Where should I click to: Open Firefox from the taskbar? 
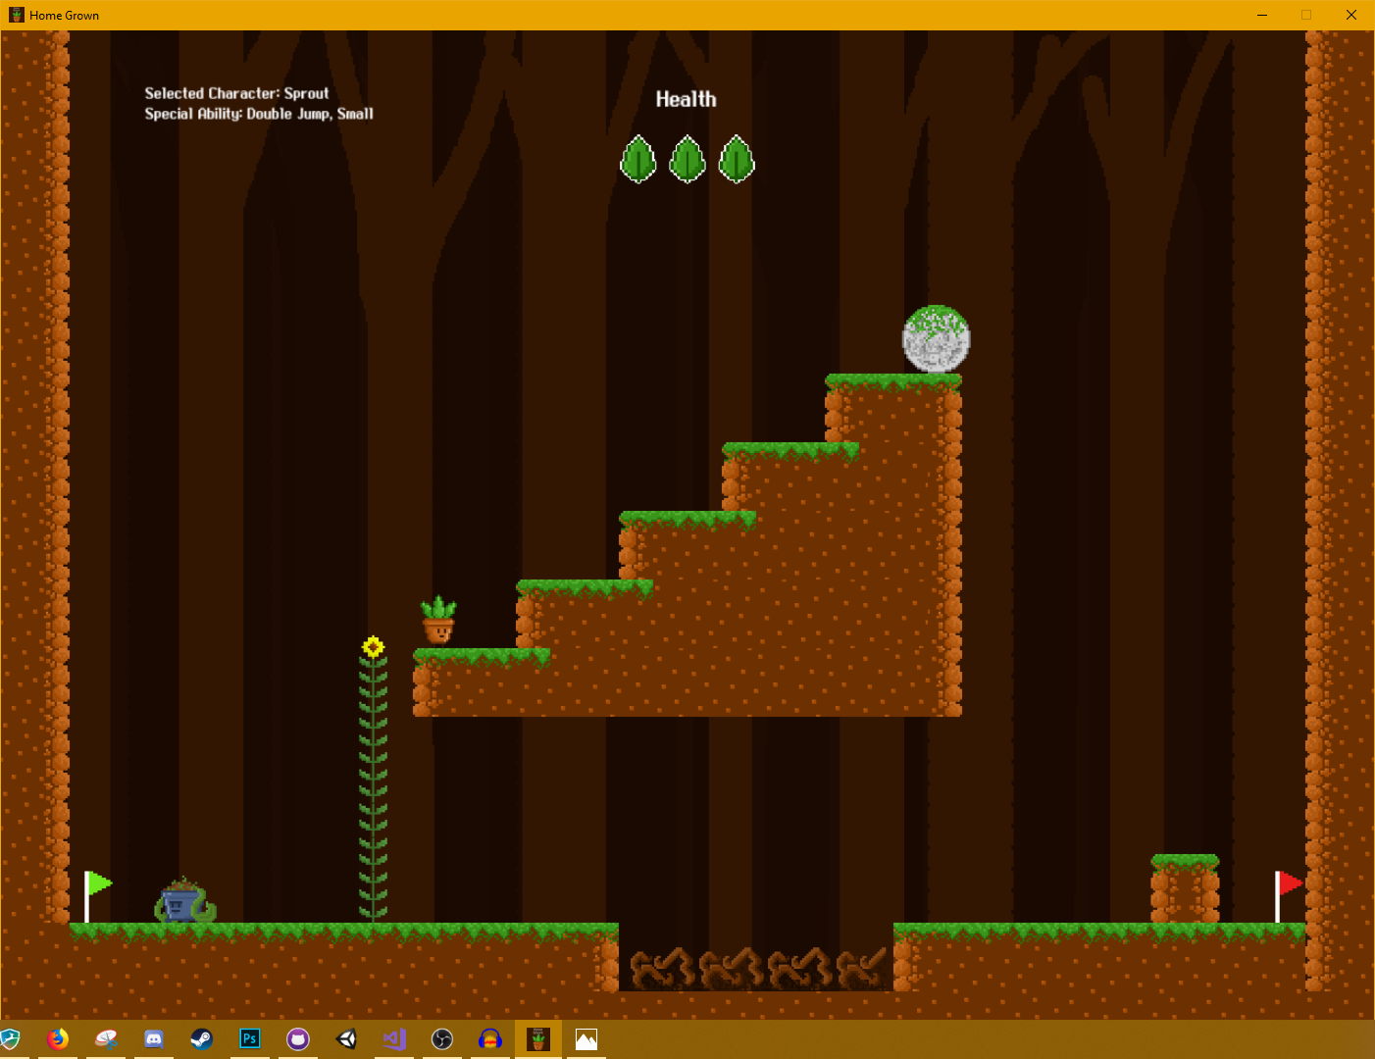tap(58, 1039)
